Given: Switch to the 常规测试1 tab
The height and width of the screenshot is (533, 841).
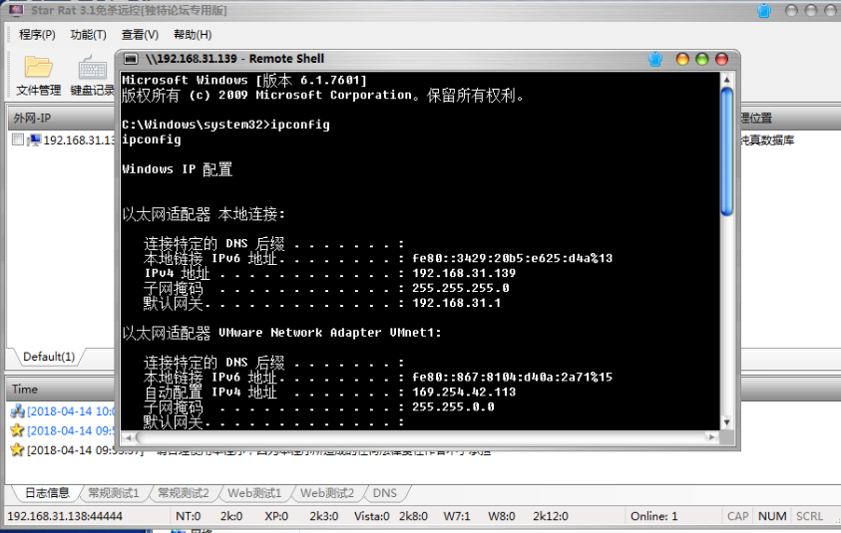Looking at the screenshot, I should [113, 493].
